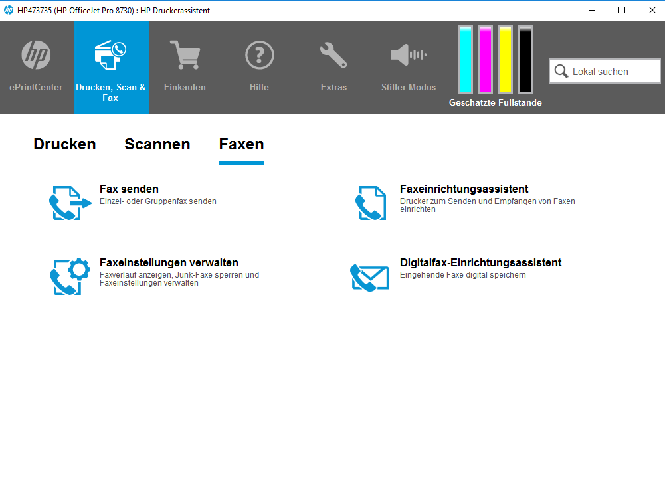
Task: Launch the Digitalfax-Einrichtungsassistent link
Action: (x=480, y=263)
